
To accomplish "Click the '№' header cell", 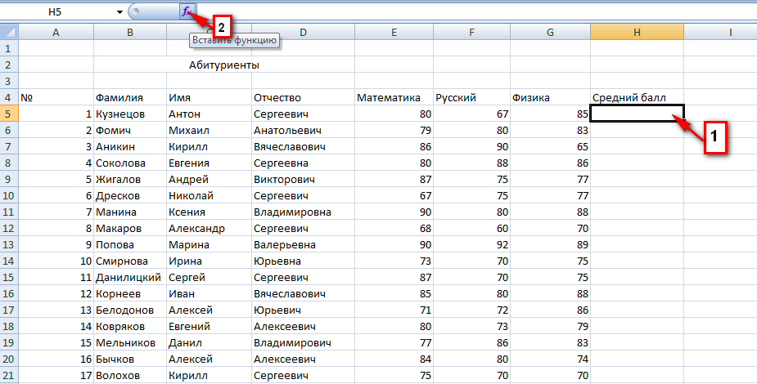I will (x=56, y=98).
